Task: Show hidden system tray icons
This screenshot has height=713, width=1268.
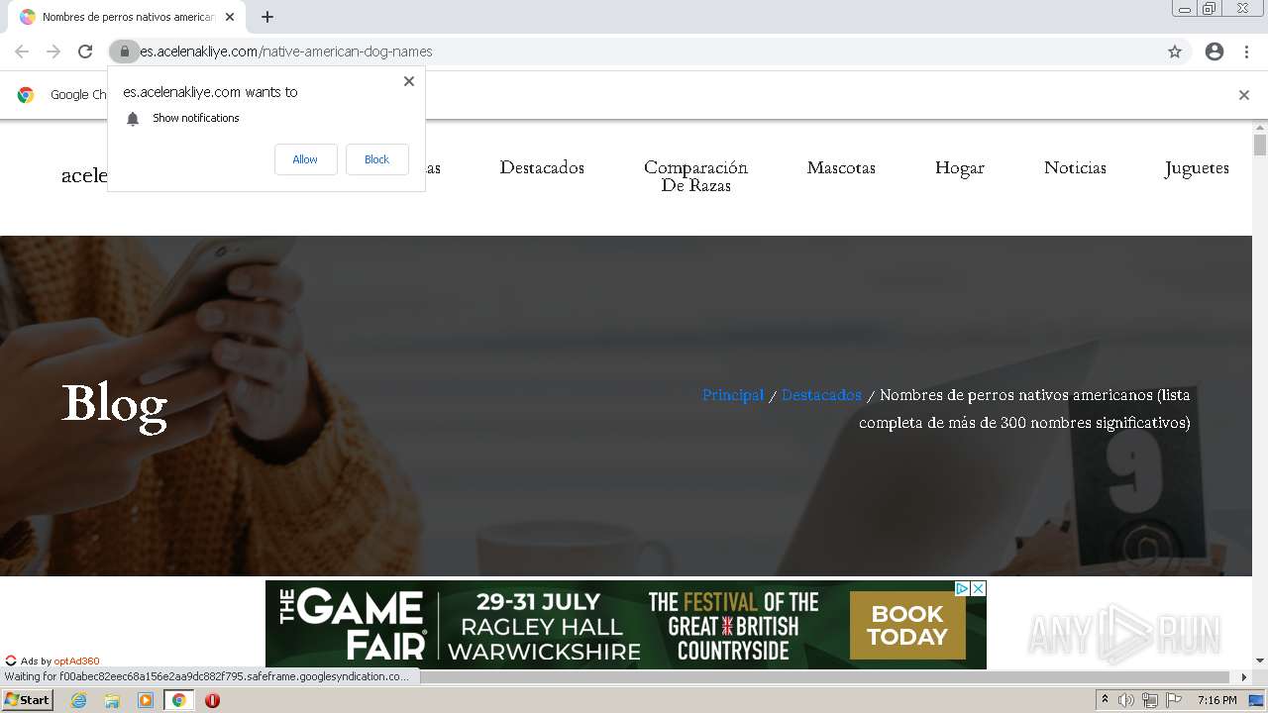Action: (1105, 700)
